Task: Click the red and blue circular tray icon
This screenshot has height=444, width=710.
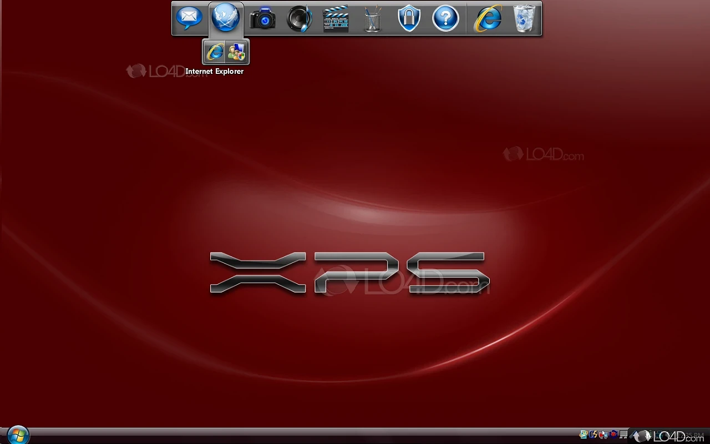Action: click(613, 435)
